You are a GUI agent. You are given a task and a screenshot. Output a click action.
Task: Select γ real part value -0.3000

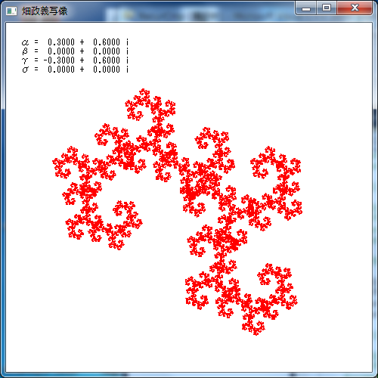[59, 60]
